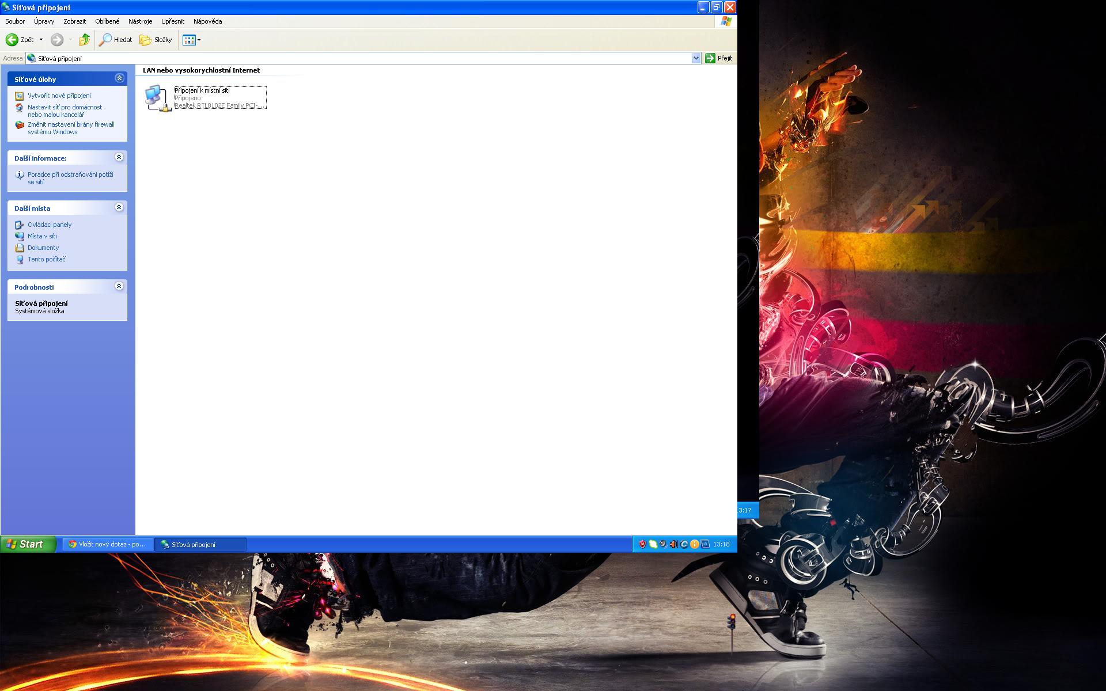Click the red shield security tray icon
The width and height of the screenshot is (1106, 691).
coord(642,544)
